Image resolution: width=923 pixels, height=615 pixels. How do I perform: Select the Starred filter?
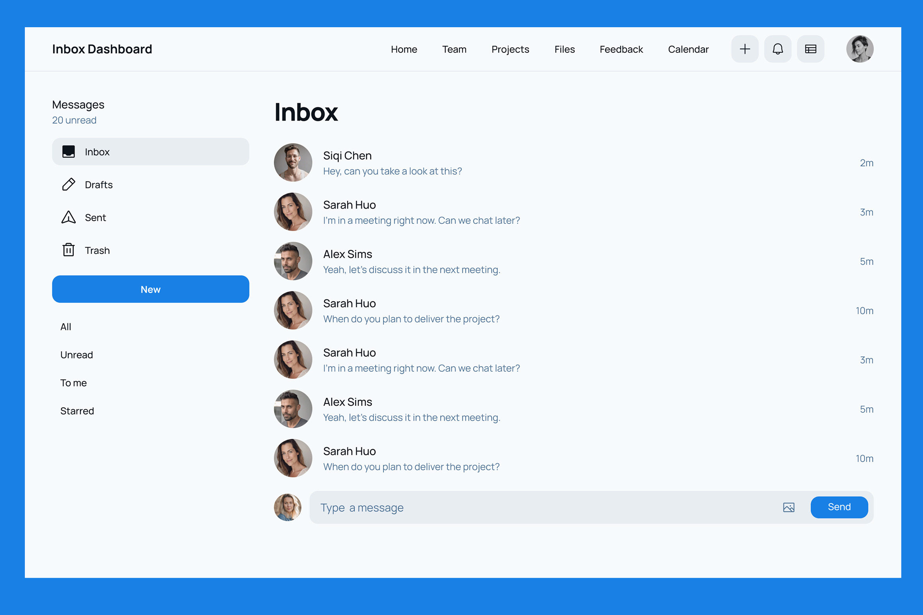tap(77, 411)
